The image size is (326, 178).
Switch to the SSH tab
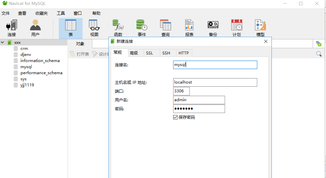pos(166,53)
